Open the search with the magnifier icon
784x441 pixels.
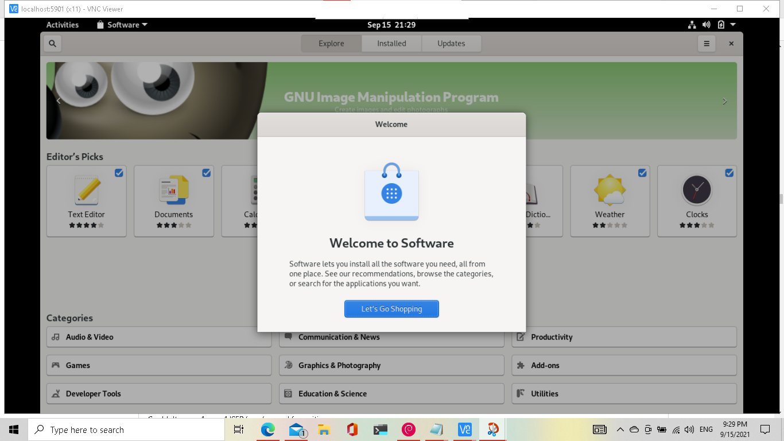pos(52,43)
